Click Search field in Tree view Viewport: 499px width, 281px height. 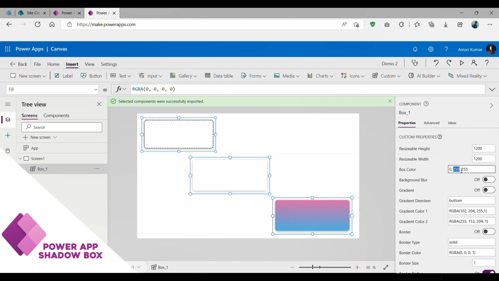coord(62,127)
